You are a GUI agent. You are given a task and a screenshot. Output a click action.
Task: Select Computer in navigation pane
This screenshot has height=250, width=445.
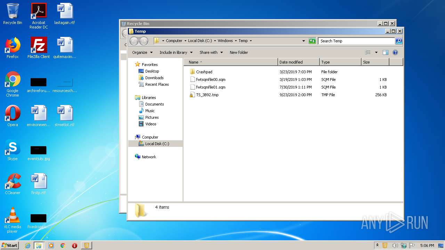tap(150, 137)
